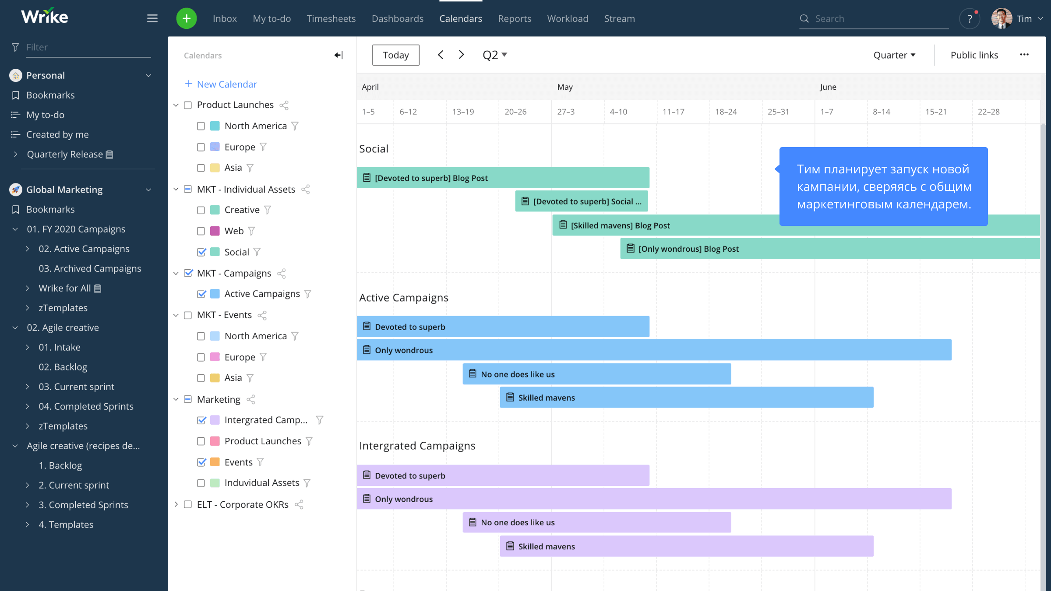Collapse the Product Launches calendar group
1051x591 pixels.
click(176, 105)
